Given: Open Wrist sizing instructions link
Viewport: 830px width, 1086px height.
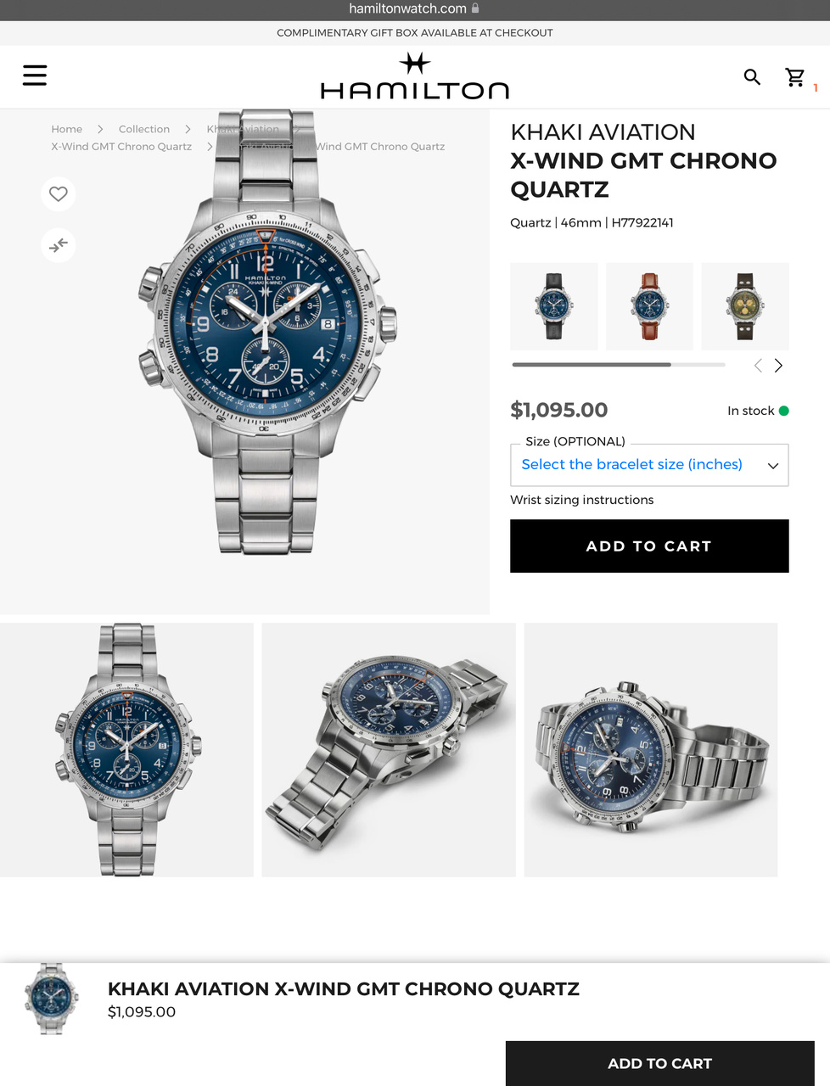Looking at the screenshot, I should (x=582, y=500).
